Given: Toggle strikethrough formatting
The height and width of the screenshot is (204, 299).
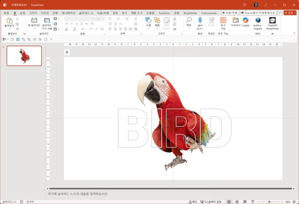Looking at the screenshot, I should (87, 24).
